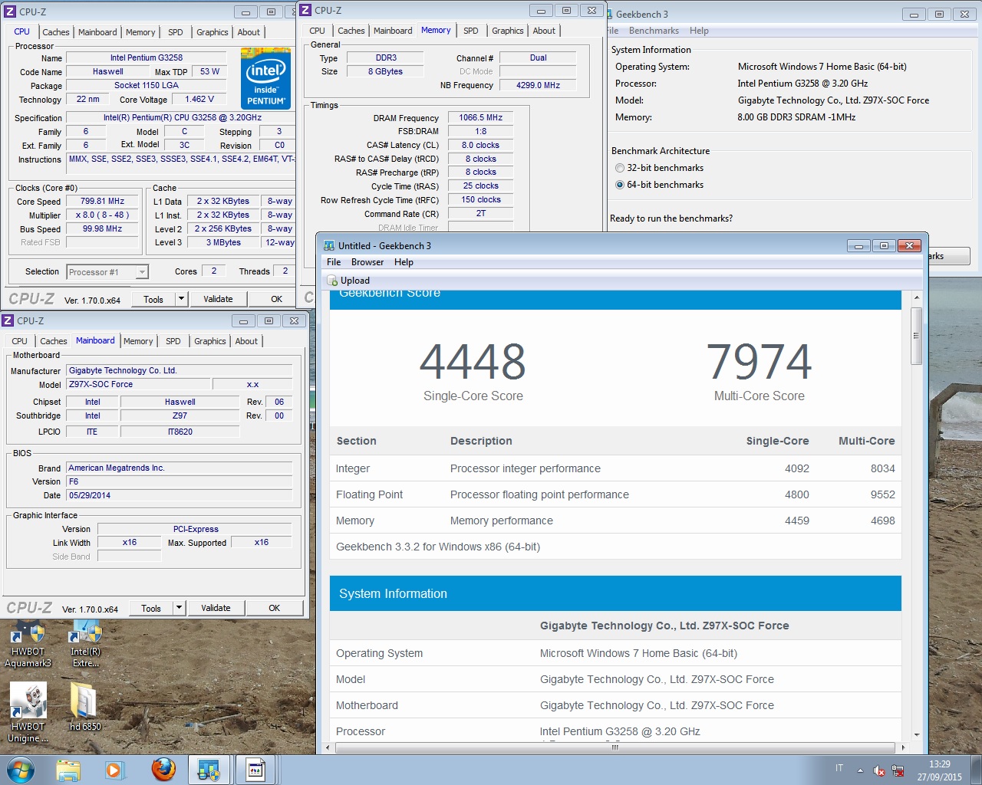Click Validate button in CPU window

point(218,299)
